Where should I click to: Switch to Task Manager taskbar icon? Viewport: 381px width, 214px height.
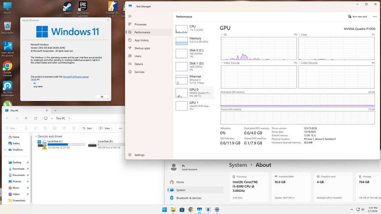[200, 209]
